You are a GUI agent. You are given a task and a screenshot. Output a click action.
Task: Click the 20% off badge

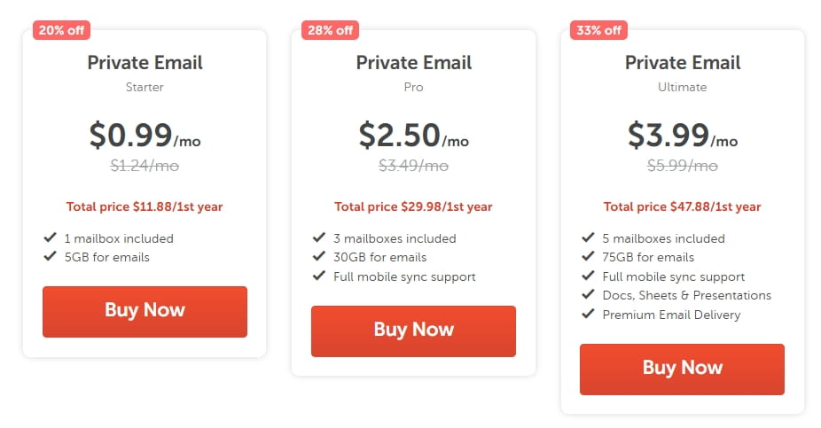point(61,30)
